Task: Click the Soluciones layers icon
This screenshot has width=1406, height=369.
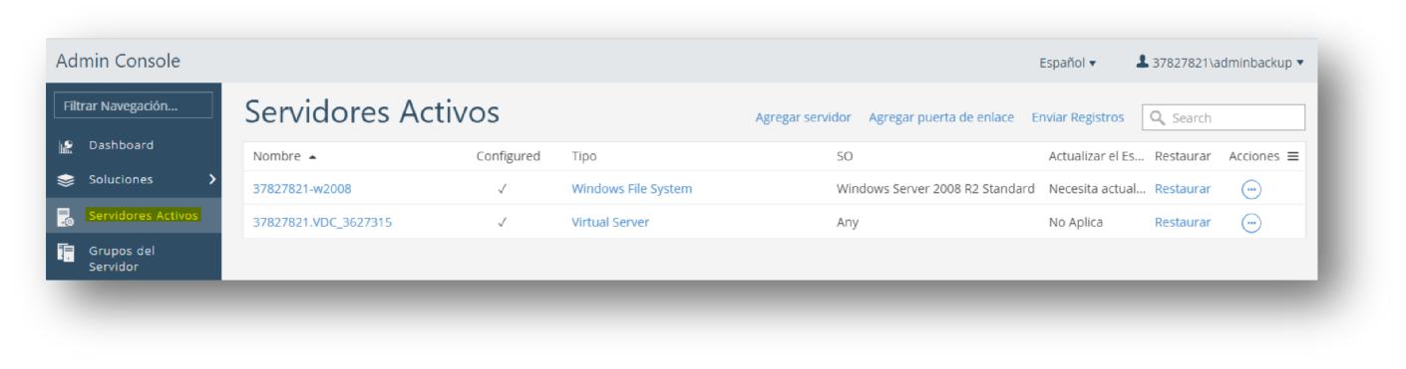Action: coord(65,179)
